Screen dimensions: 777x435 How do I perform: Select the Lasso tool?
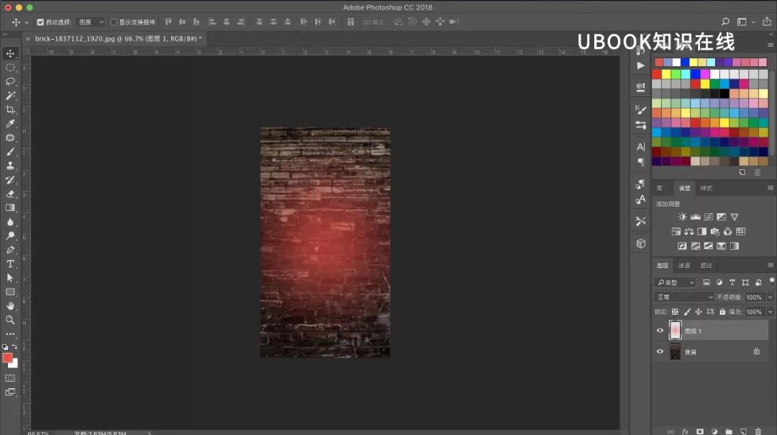(10, 81)
